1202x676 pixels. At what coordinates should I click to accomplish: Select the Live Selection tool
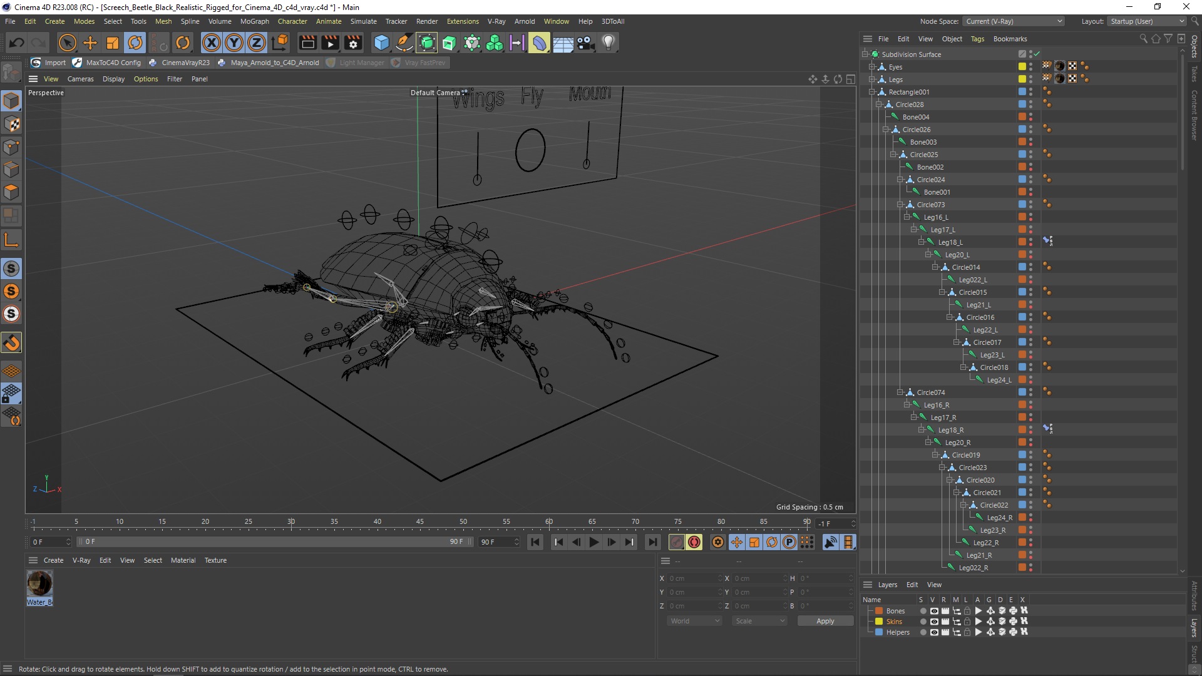67,43
